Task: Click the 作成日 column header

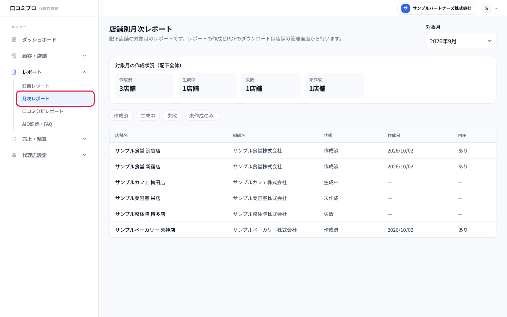Action: (394, 136)
